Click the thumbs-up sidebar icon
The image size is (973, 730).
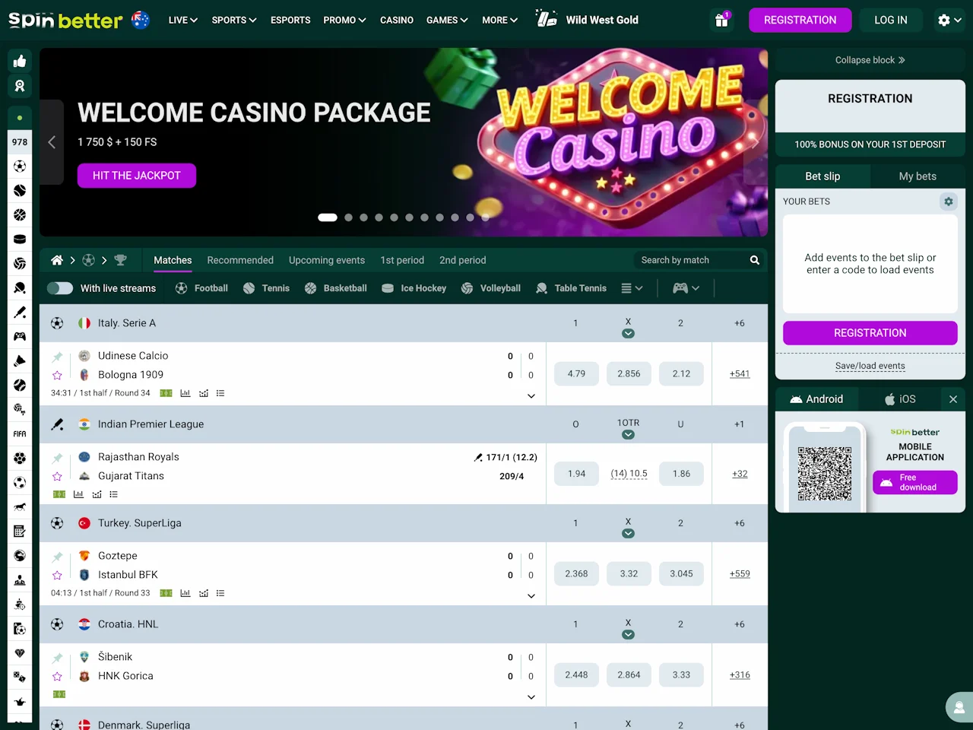point(20,62)
